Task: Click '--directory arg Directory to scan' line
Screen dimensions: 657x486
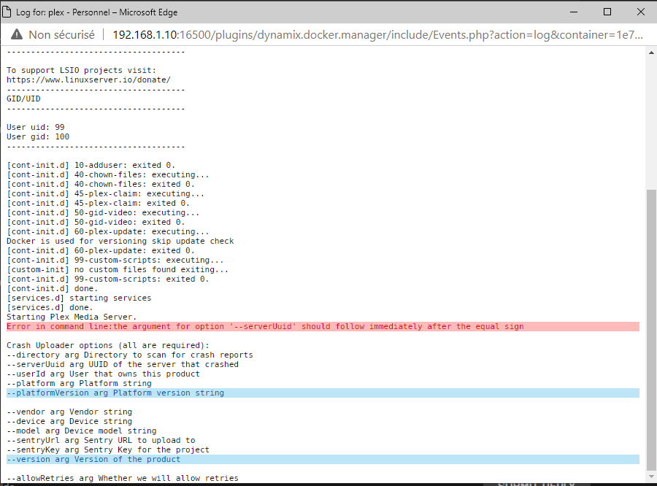Action: click(129, 355)
